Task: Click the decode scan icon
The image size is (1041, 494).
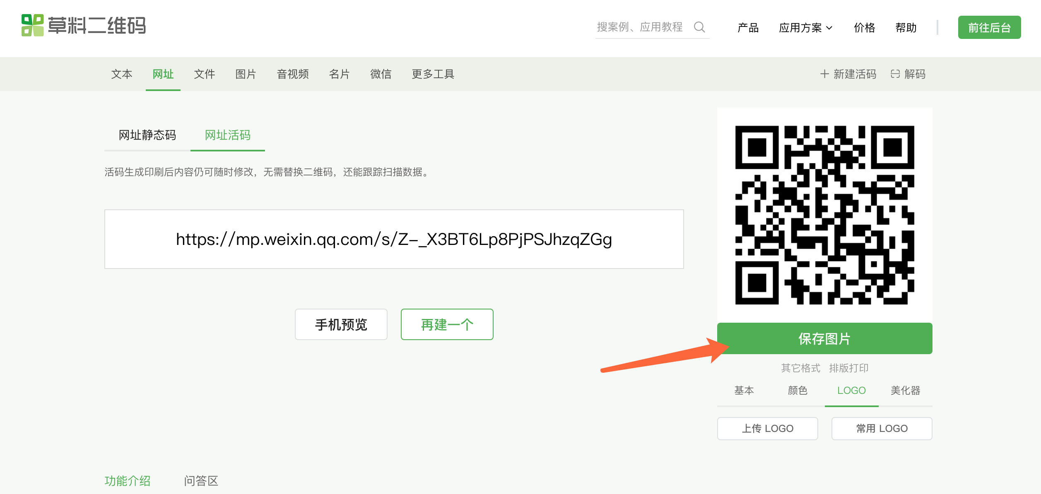Action: click(x=895, y=74)
